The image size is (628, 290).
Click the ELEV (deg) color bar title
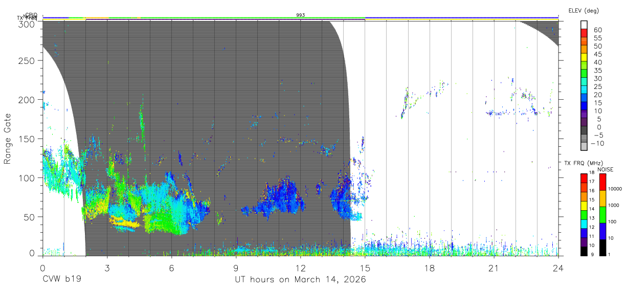[584, 10]
